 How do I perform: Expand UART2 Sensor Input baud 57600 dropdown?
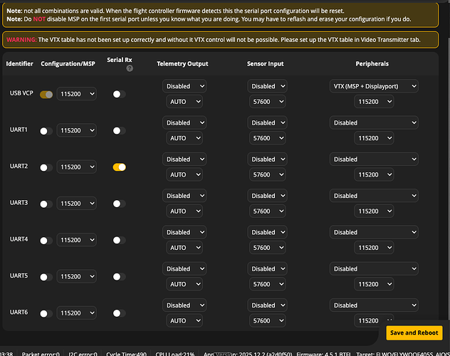click(x=268, y=174)
